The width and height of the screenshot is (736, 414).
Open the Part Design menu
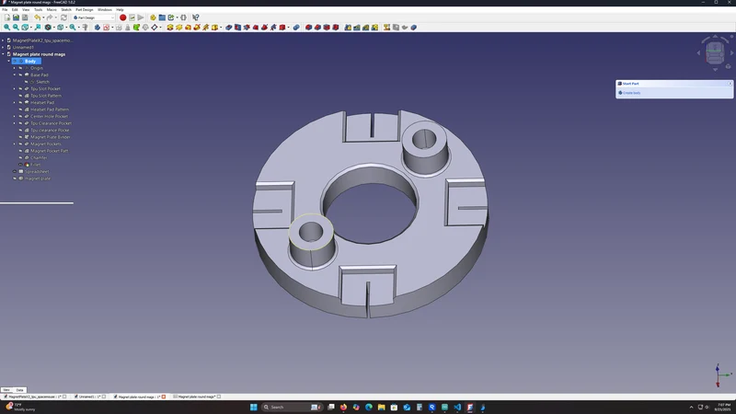(x=85, y=9)
